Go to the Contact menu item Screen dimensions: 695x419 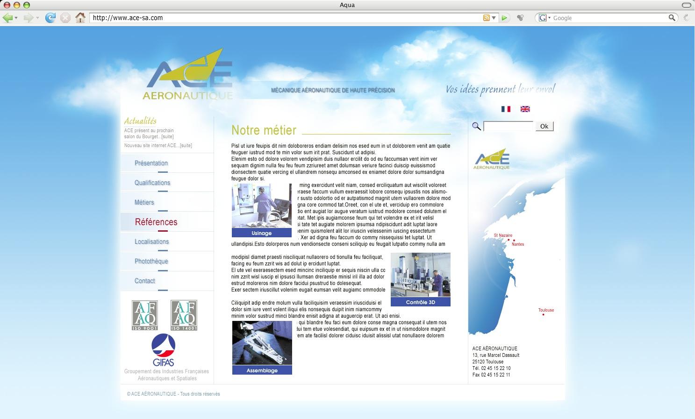click(144, 281)
